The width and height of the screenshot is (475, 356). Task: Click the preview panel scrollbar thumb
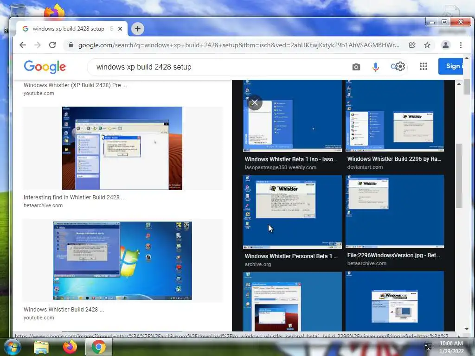tap(459, 176)
